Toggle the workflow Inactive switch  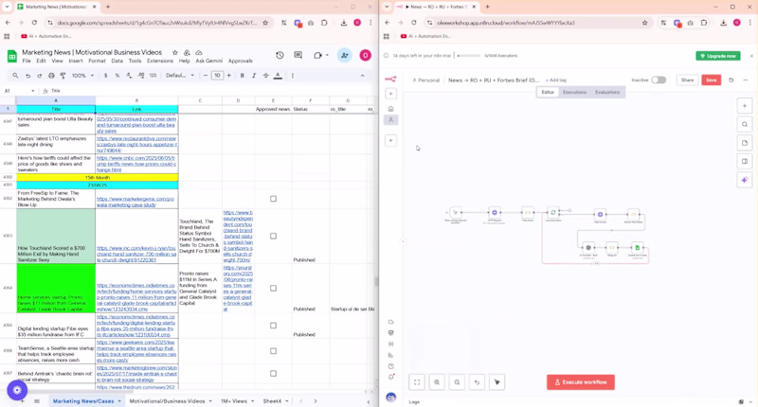coord(659,80)
